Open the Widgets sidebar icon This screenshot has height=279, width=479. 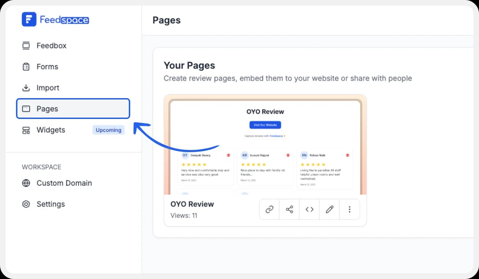[26, 130]
